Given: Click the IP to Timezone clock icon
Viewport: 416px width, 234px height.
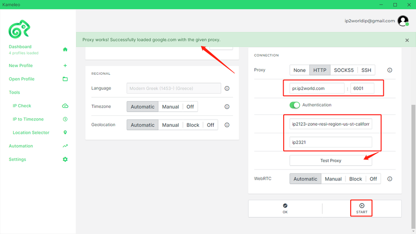Looking at the screenshot, I should click(x=65, y=119).
